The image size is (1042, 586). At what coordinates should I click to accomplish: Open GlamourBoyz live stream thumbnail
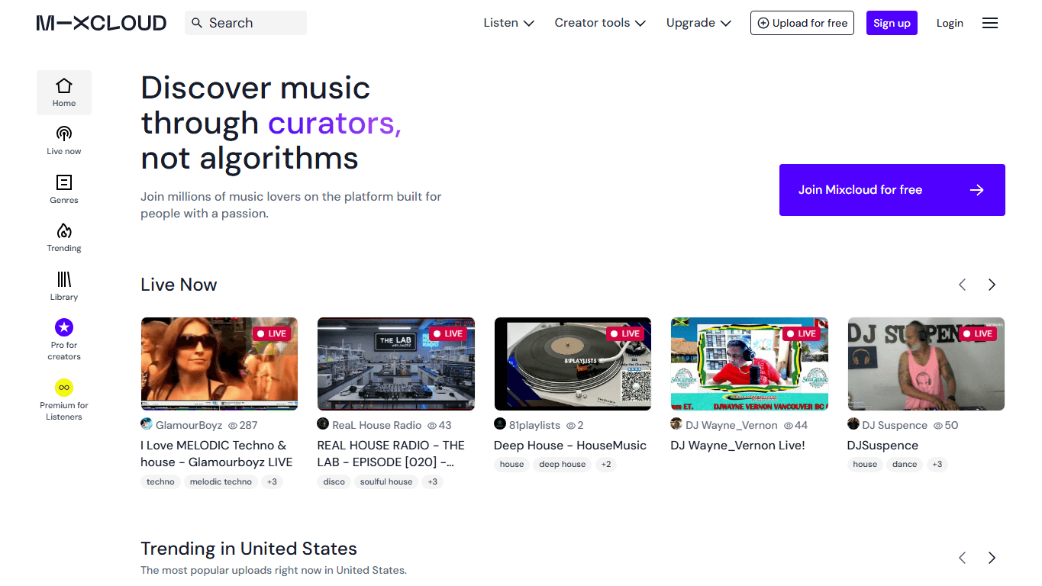click(x=219, y=364)
